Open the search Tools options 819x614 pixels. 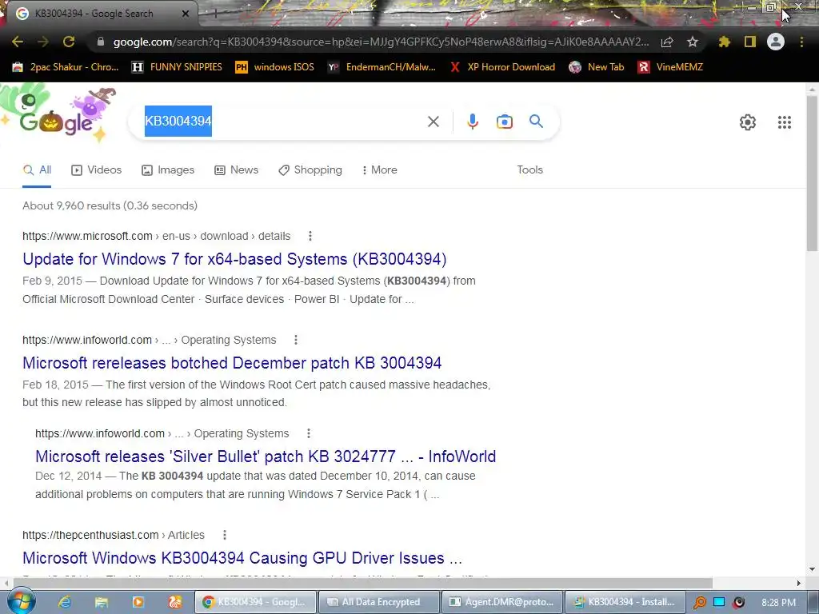coord(529,169)
